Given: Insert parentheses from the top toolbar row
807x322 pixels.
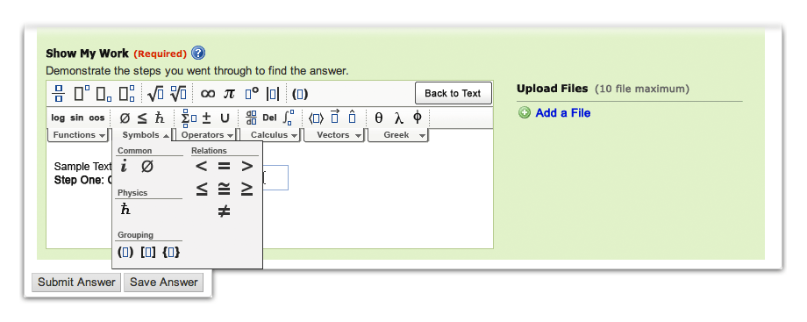Looking at the screenshot, I should (x=300, y=94).
